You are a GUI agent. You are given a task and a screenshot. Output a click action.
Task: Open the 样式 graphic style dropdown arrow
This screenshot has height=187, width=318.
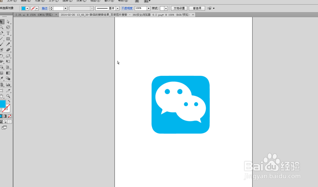[x=166, y=8]
